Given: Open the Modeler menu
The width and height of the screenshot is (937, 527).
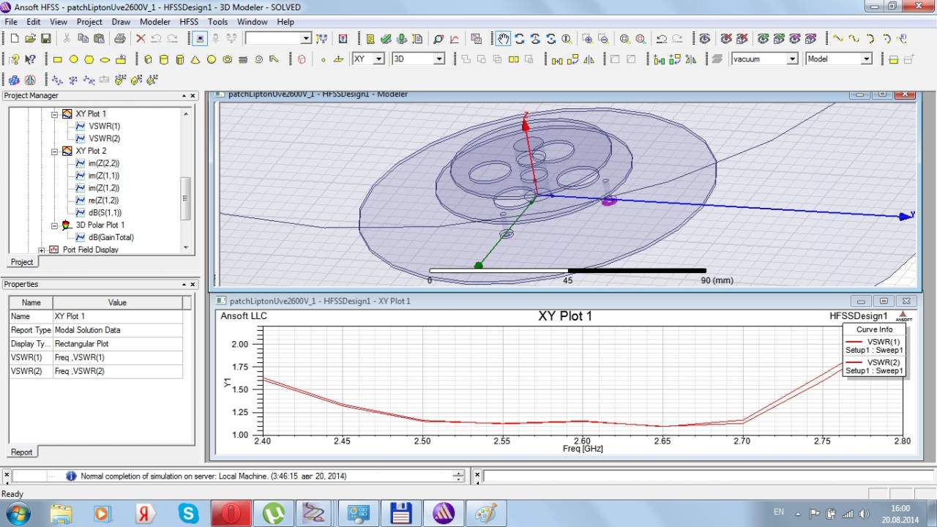Looking at the screenshot, I should [154, 22].
